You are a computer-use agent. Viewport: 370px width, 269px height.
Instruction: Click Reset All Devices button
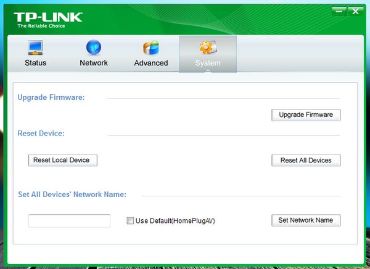pyautogui.click(x=306, y=161)
